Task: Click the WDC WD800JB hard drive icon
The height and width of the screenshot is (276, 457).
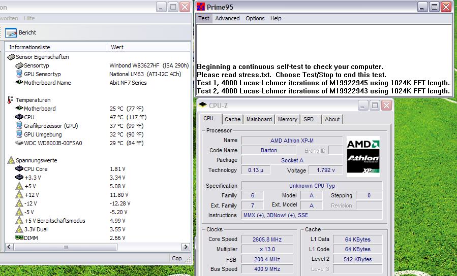Action: [19, 143]
